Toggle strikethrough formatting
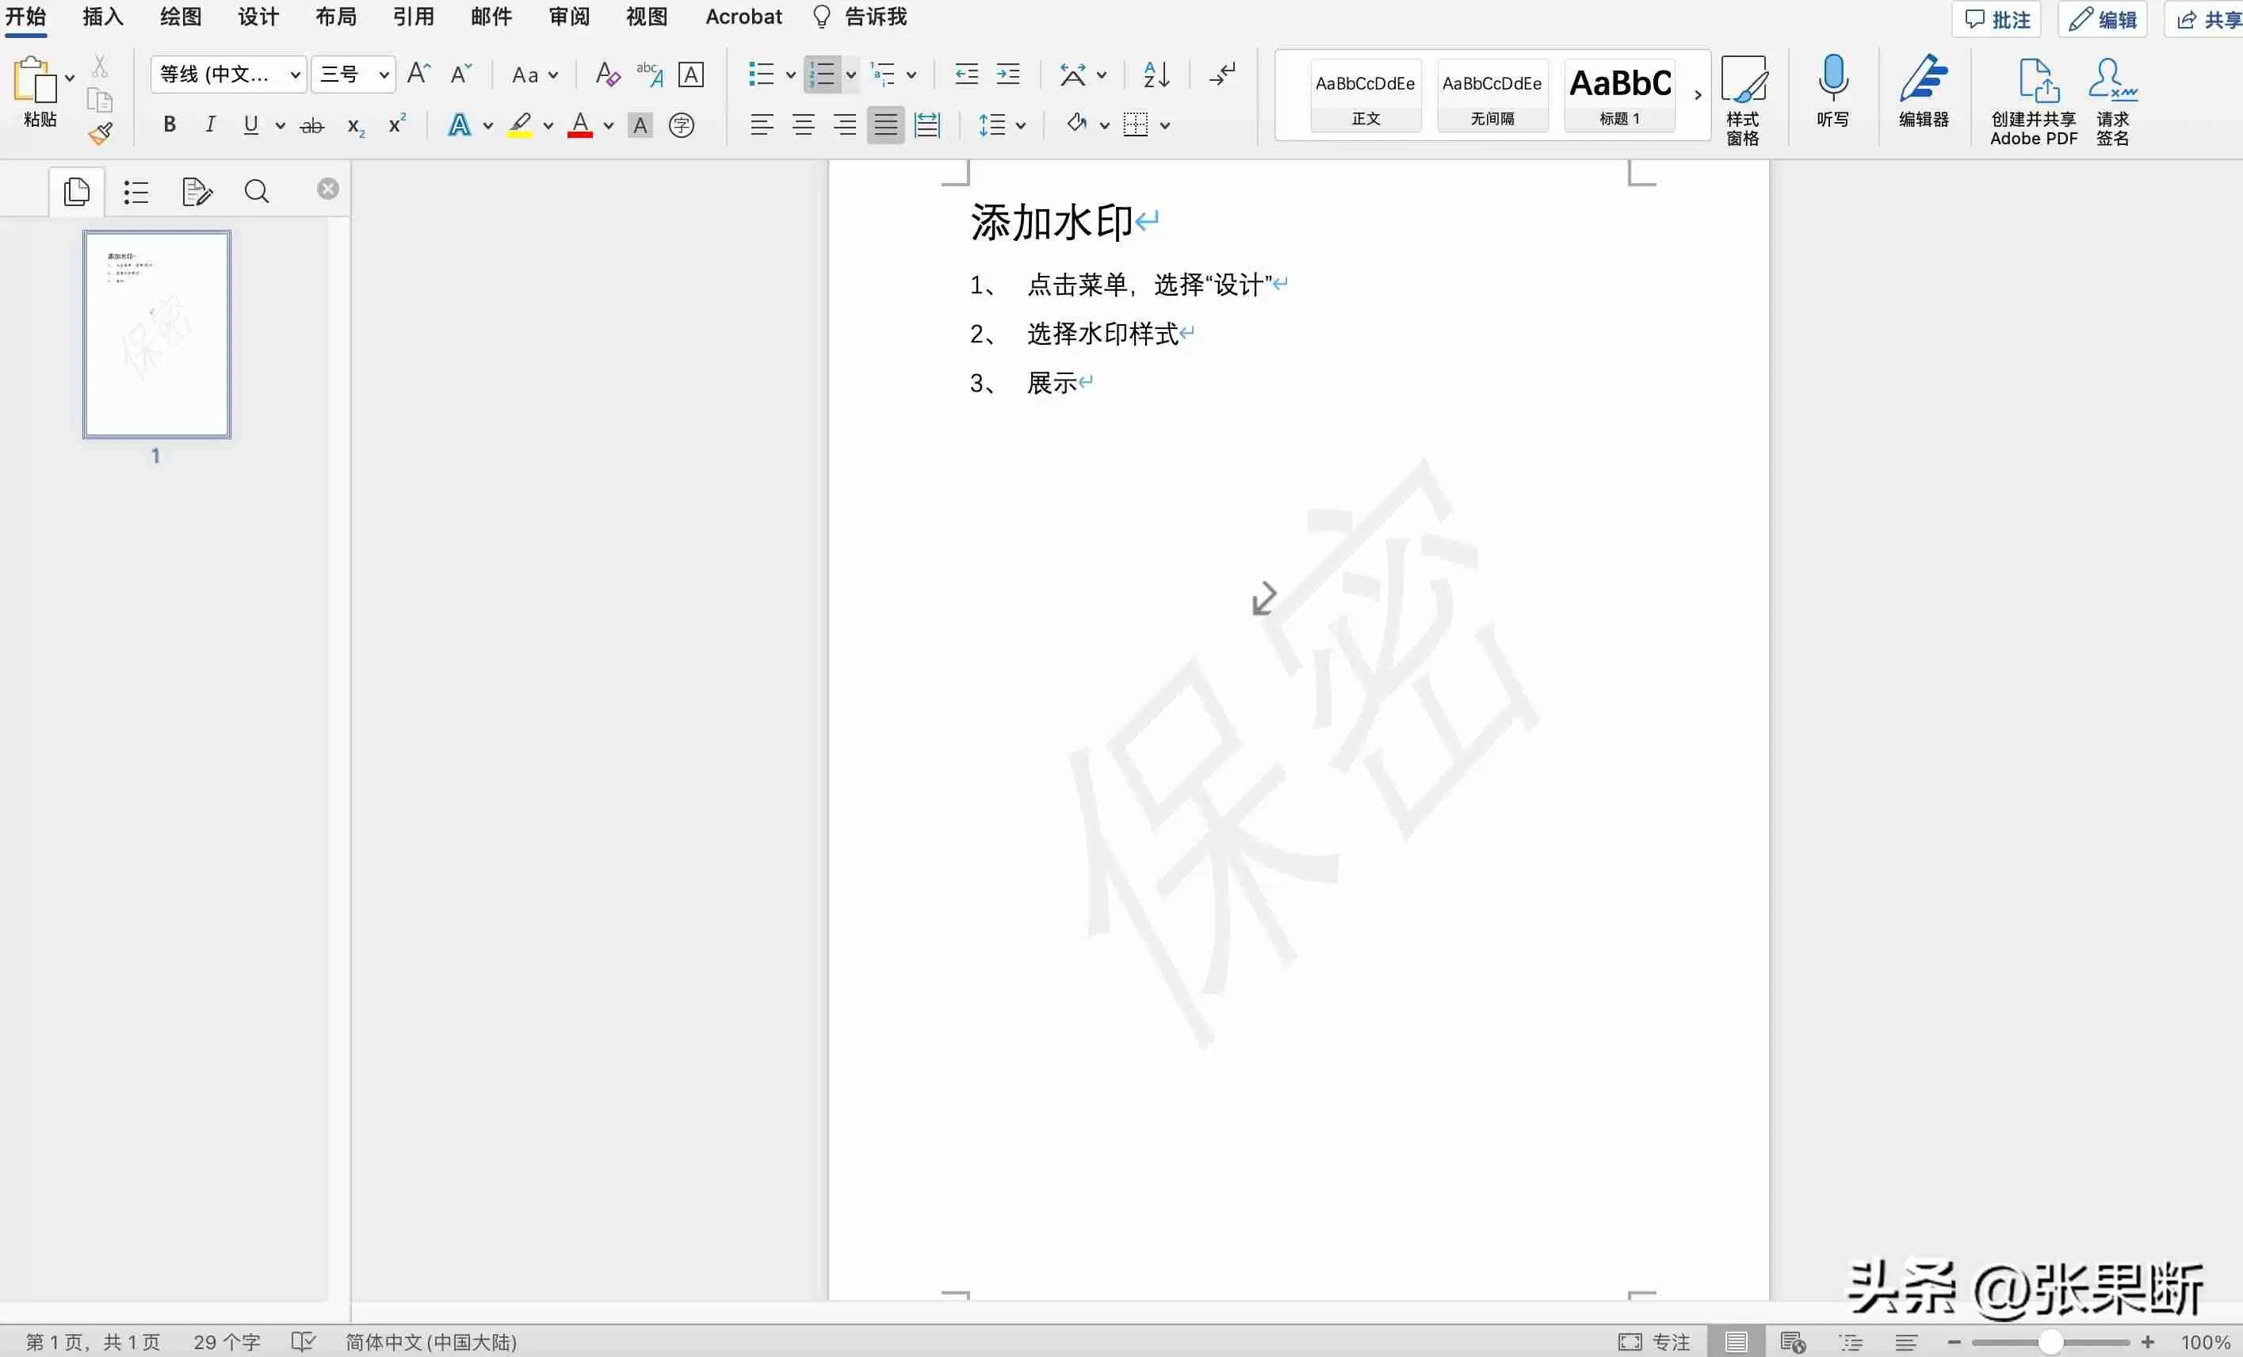 (312, 124)
